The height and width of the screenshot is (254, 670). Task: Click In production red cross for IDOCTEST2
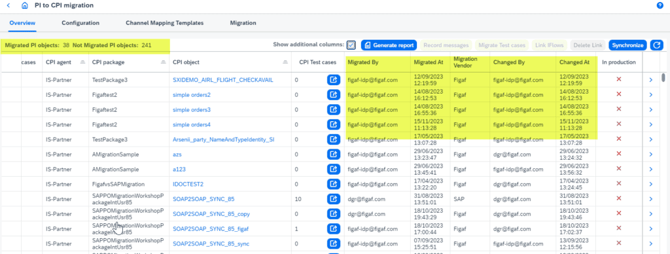coord(618,183)
